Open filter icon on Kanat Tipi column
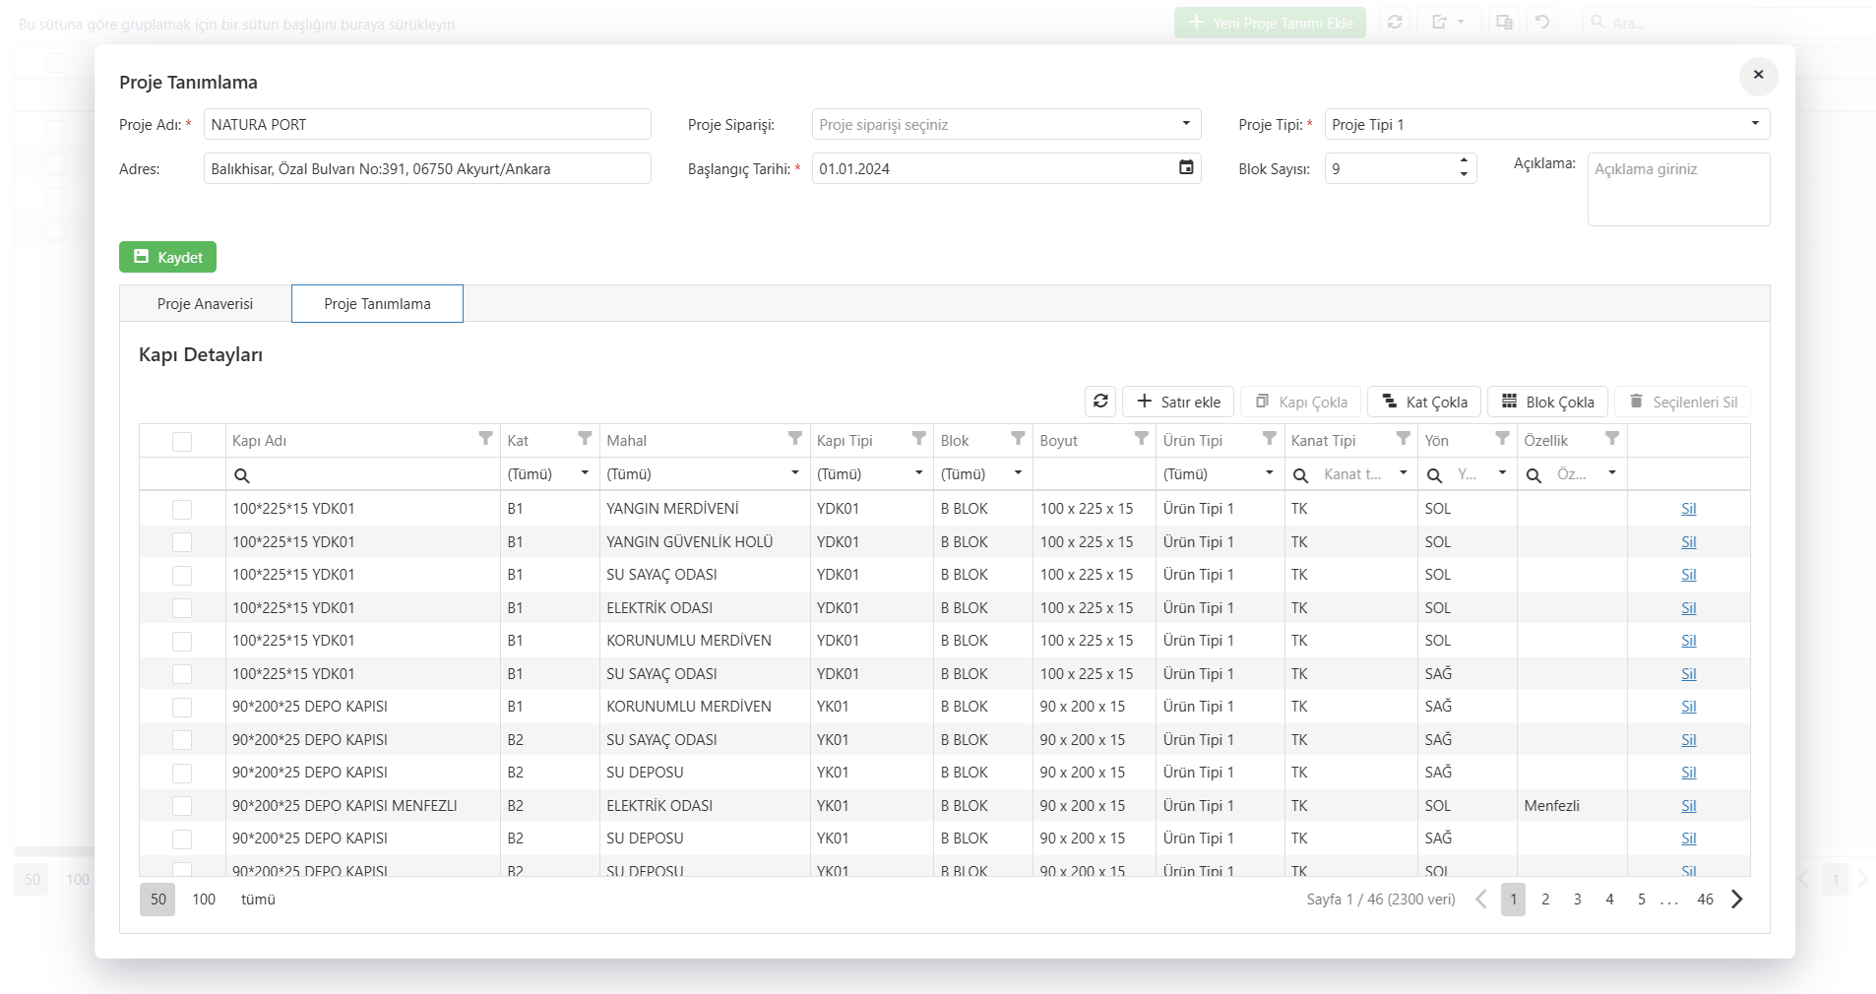The width and height of the screenshot is (1876, 994). (x=1404, y=439)
